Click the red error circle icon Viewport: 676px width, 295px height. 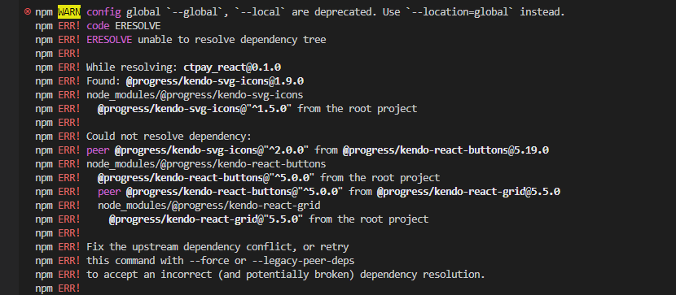[x=28, y=12]
